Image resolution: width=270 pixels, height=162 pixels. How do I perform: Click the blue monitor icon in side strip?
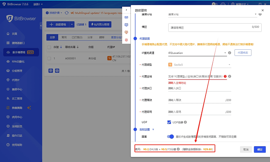click(x=126, y=25)
